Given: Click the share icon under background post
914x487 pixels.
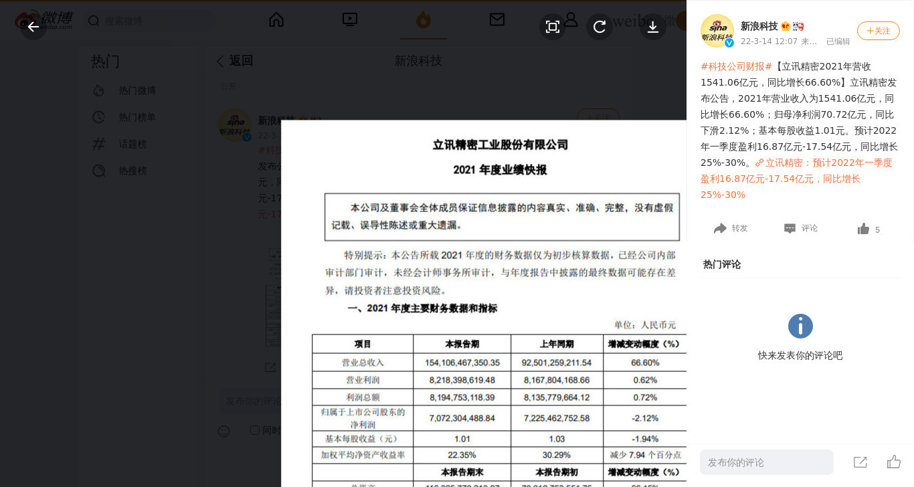Looking at the screenshot, I should click(x=270, y=367).
